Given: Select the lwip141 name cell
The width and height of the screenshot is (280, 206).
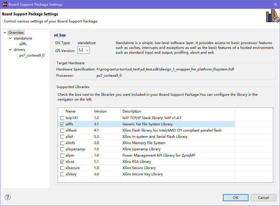Looking at the screenshot, I should [72, 118].
